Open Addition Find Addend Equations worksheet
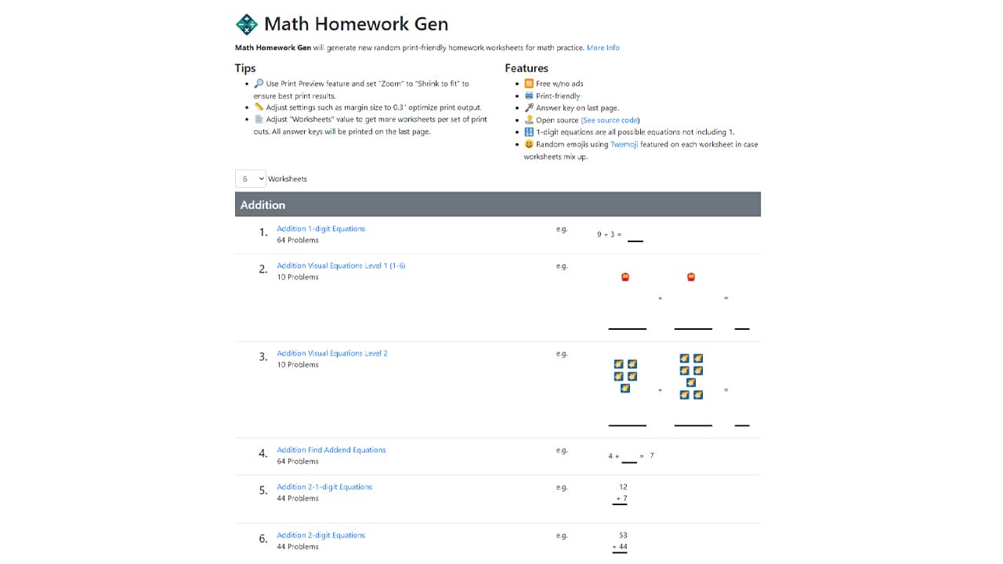 pos(331,450)
